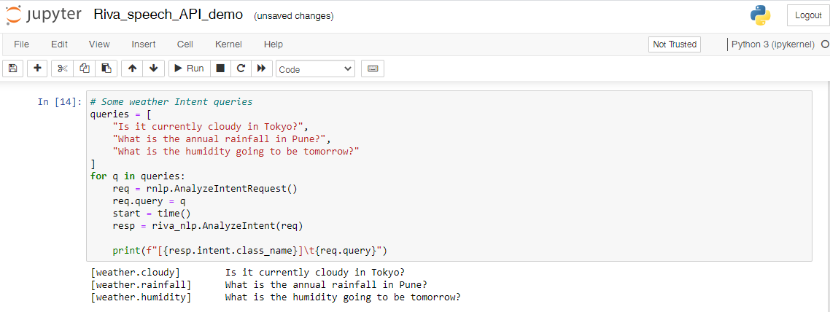Click inside the code cell editor
This screenshot has height=312, width=830.
pyautogui.click(x=449, y=176)
